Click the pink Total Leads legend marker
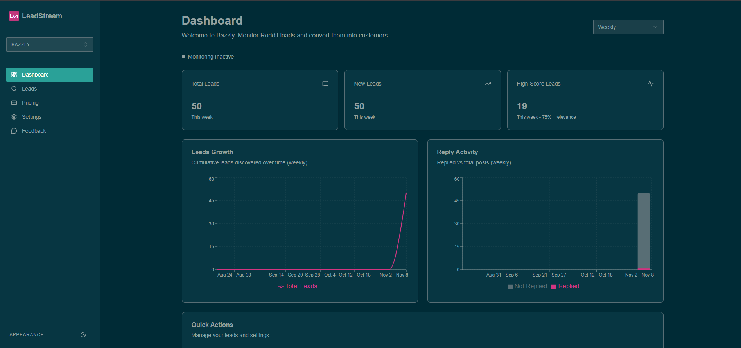 pyautogui.click(x=281, y=287)
